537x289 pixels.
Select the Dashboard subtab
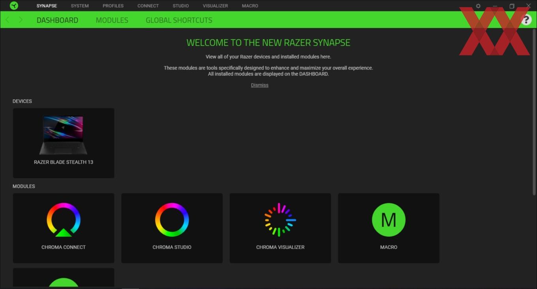pyautogui.click(x=57, y=20)
